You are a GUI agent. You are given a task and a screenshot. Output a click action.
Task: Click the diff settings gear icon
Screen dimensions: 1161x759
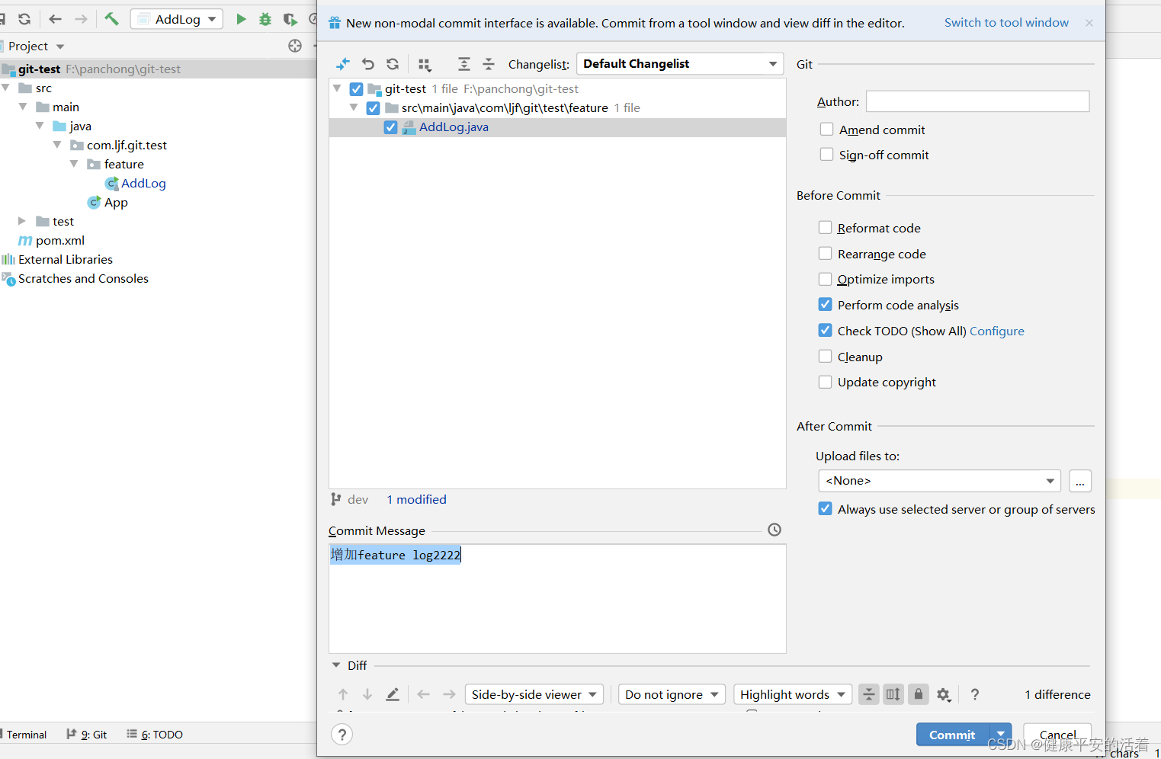click(x=944, y=694)
